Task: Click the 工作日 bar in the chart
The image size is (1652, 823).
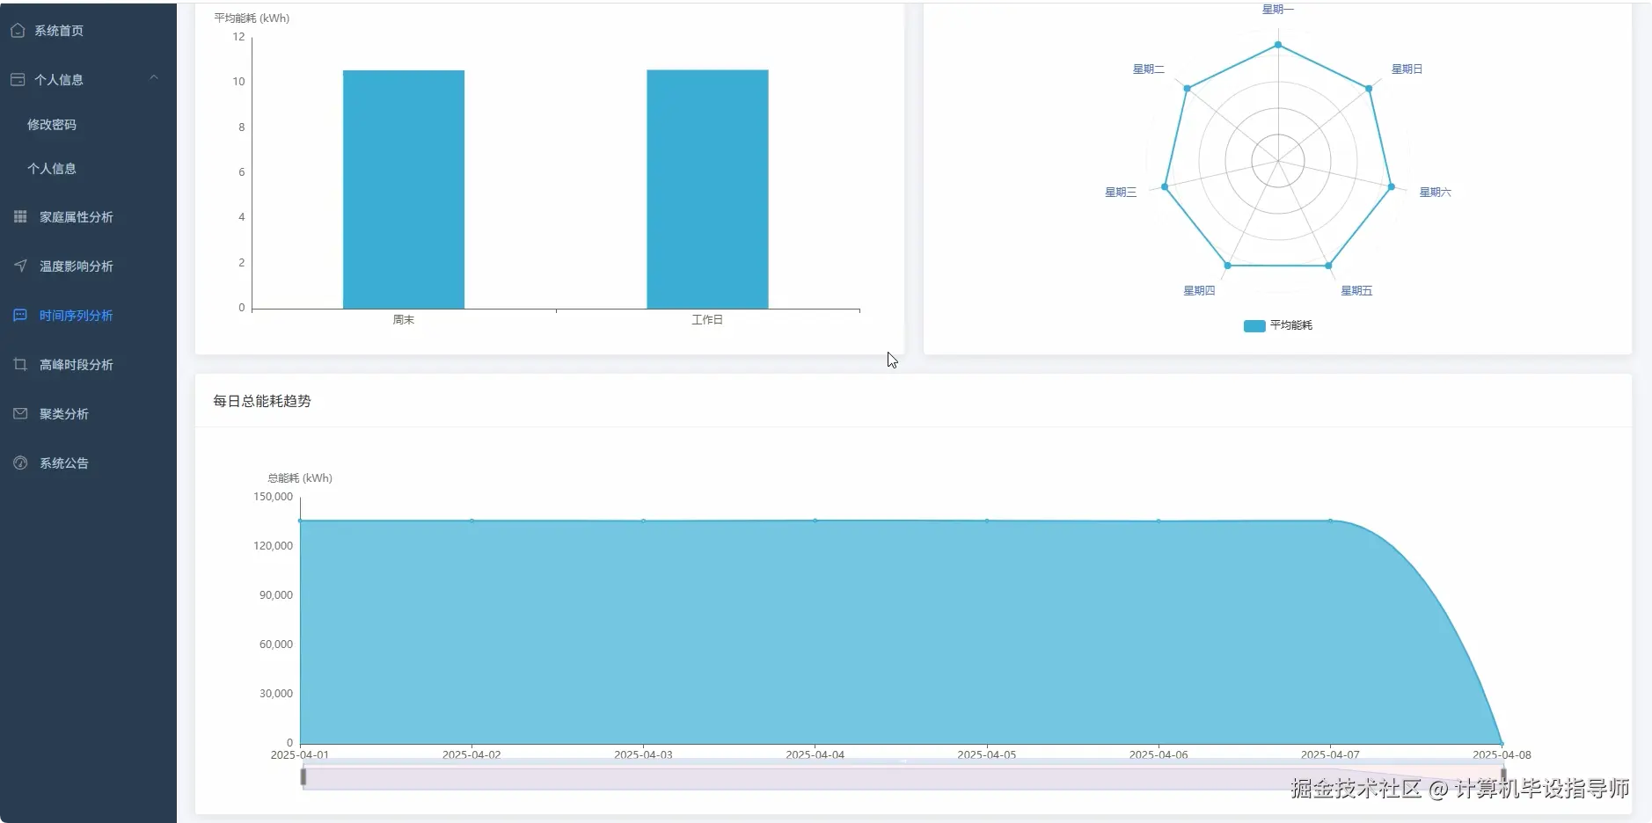Action: point(707,189)
